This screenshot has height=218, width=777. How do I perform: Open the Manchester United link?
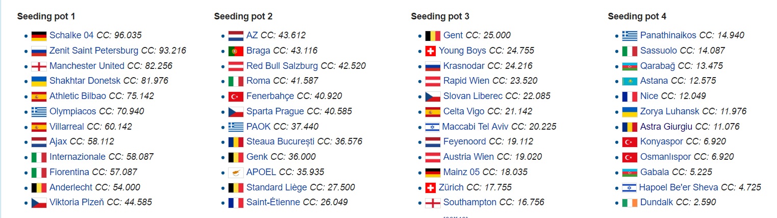[87, 66]
